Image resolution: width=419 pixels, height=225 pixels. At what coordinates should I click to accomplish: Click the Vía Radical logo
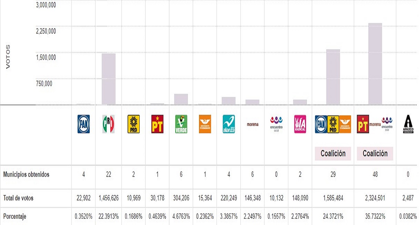pos(300,124)
